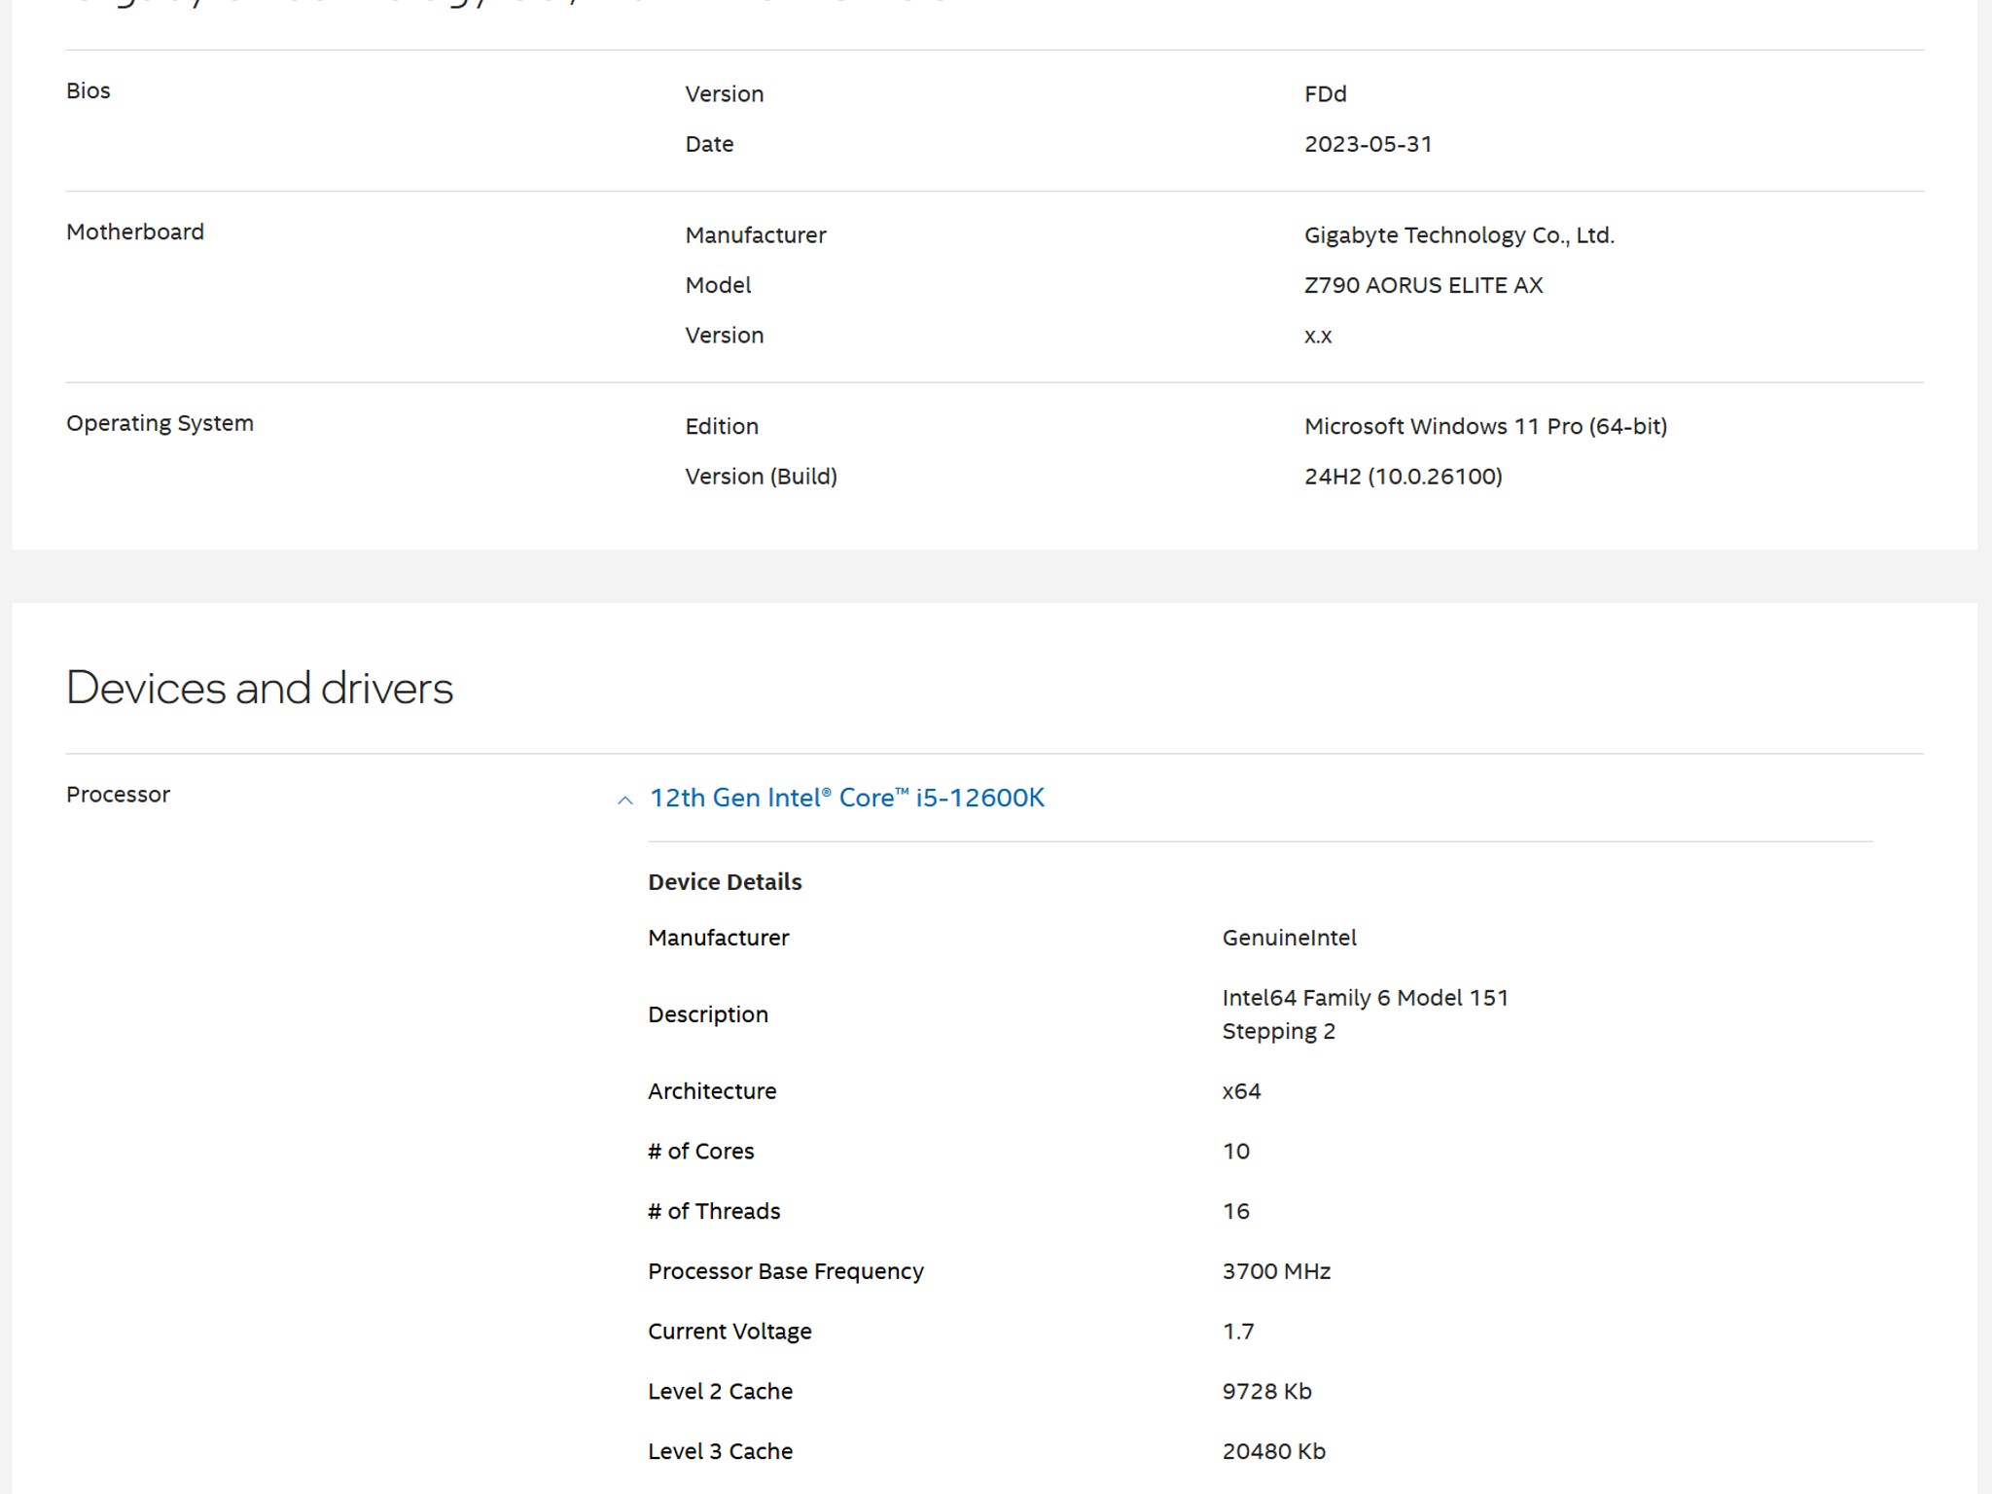Select OS build 24H2 (10.0.26100)
The height and width of the screenshot is (1494, 1992).
(x=1403, y=477)
